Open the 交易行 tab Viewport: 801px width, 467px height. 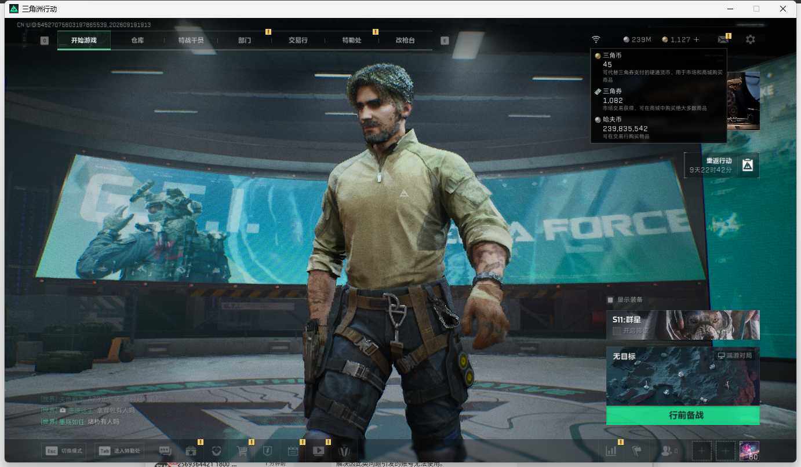point(298,41)
